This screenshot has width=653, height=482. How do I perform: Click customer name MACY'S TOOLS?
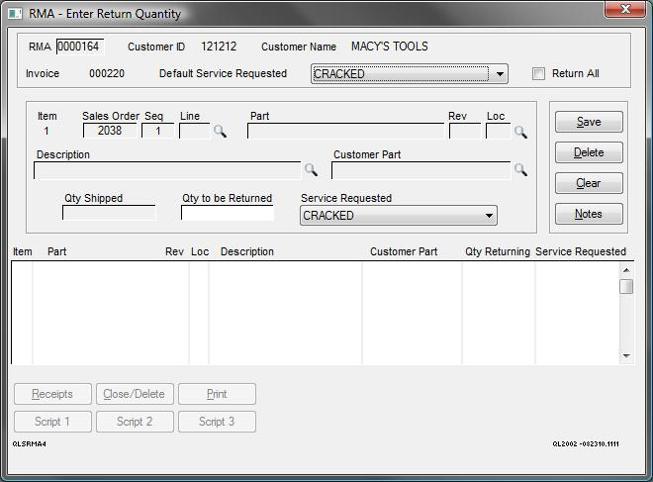pyautogui.click(x=390, y=47)
